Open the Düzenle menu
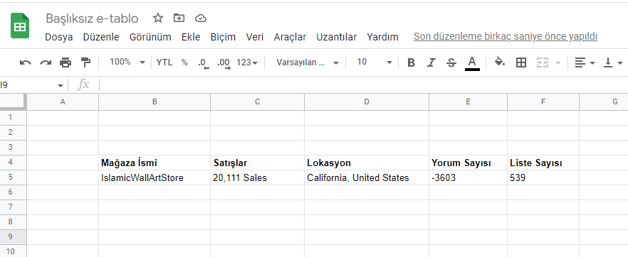The height and width of the screenshot is (257, 628). click(x=101, y=37)
